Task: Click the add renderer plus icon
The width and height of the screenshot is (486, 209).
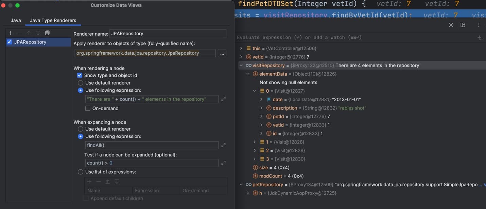Action: tap(10, 33)
